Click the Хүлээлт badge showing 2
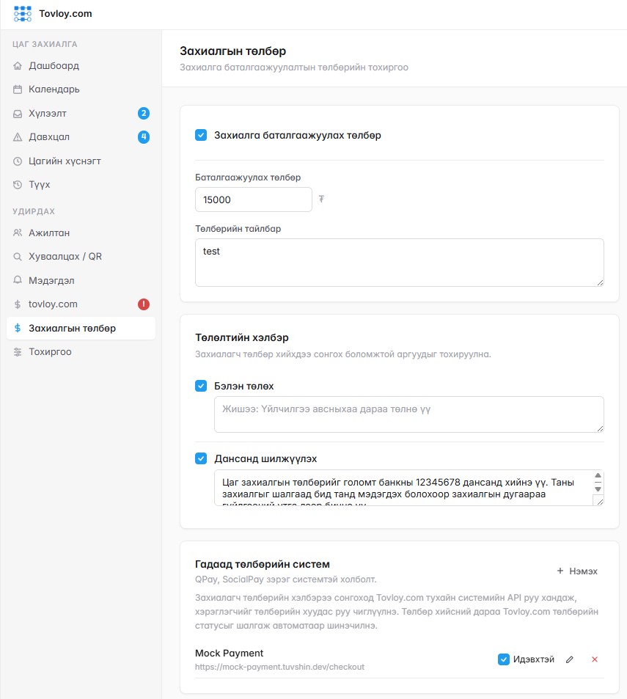The width and height of the screenshot is (627, 699). point(144,113)
